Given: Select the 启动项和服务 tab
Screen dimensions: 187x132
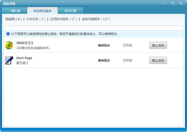Looking at the screenshot, I should pyautogui.click(x=42, y=11).
